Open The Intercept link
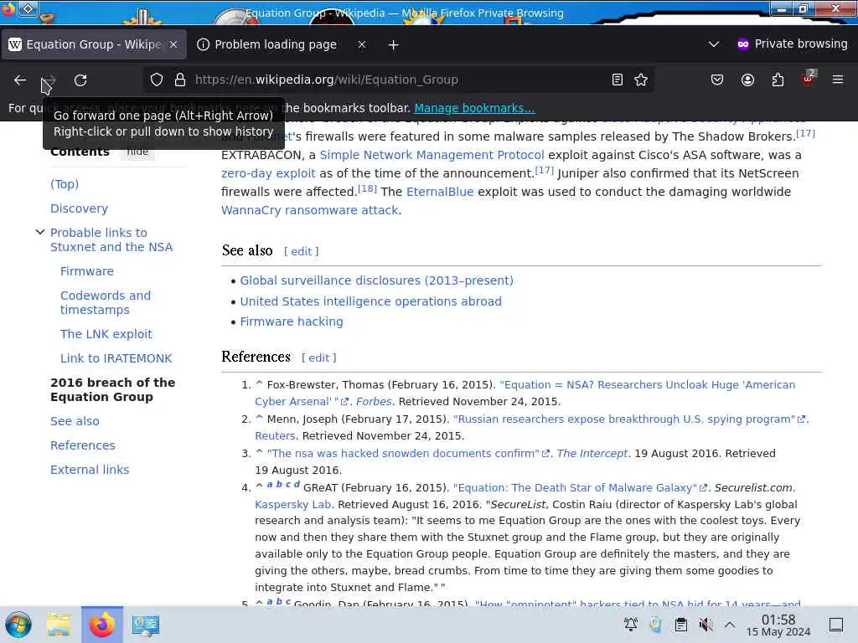 click(592, 453)
